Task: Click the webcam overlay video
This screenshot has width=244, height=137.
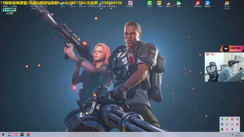Action: pos(224,67)
